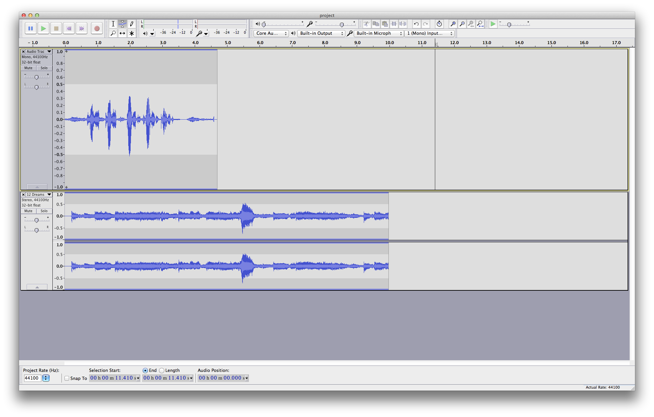The height and width of the screenshot is (417, 654).
Task: Click the Zoom In magnifier icon
Action: (x=453, y=24)
